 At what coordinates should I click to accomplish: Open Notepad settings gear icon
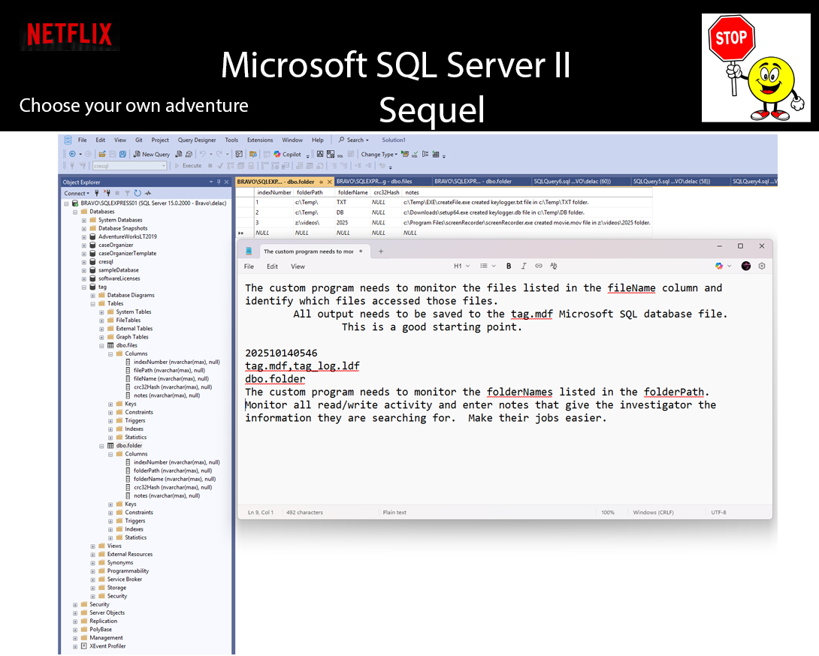(762, 266)
